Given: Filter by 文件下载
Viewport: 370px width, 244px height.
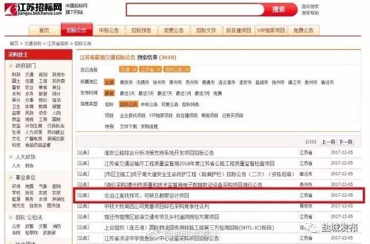Looking at the screenshot, I should 128,126.
